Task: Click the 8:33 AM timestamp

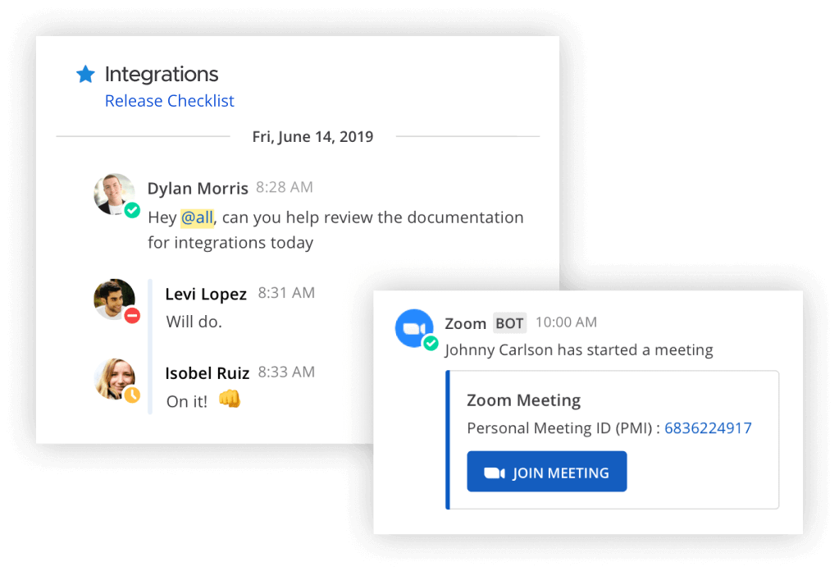Action: (x=286, y=372)
